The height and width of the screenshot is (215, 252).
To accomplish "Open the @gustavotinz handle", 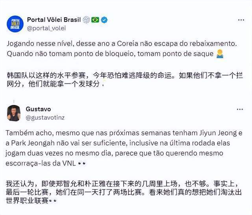I will [x=45, y=118].
